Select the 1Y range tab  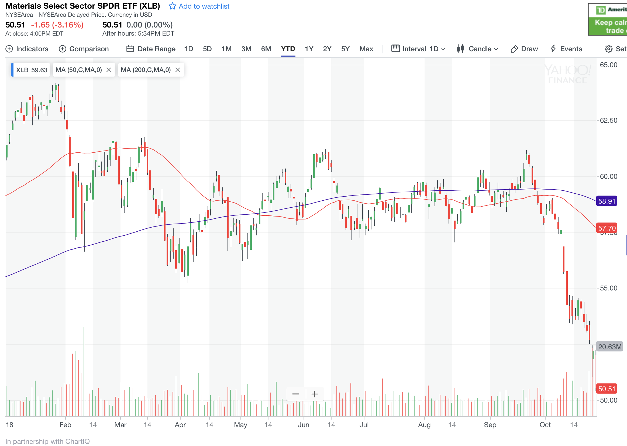(309, 49)
